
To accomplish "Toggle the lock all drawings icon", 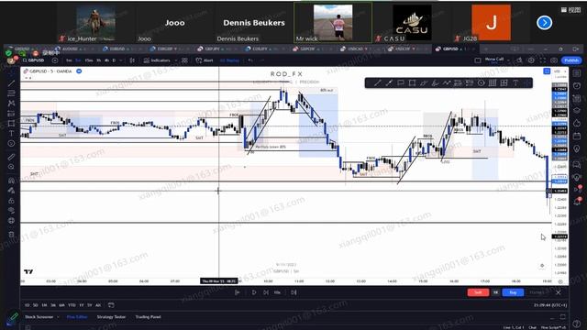I will point(11,201).
